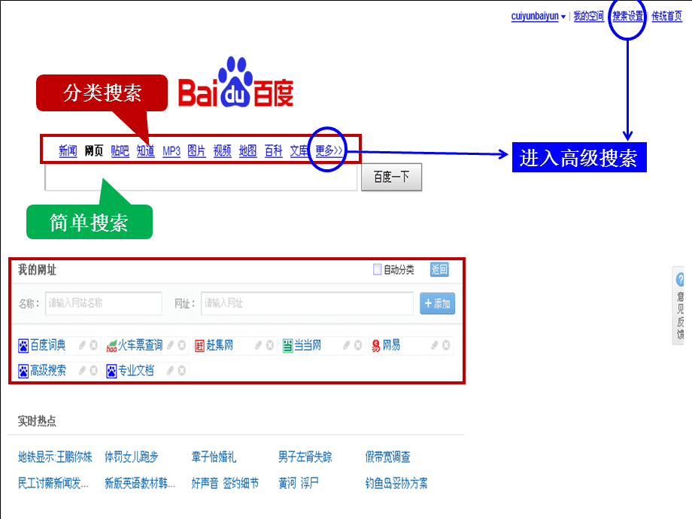Click the 当当网 site icon
Screen dimensions: 692x519
[x=288, y=345]
